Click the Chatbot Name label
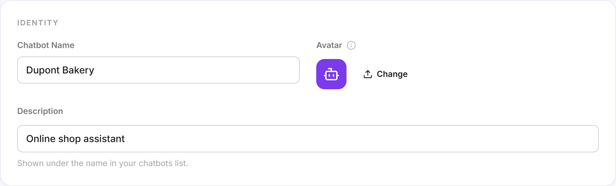The height and width of the screenshot is (186, 616). [46, 45]
